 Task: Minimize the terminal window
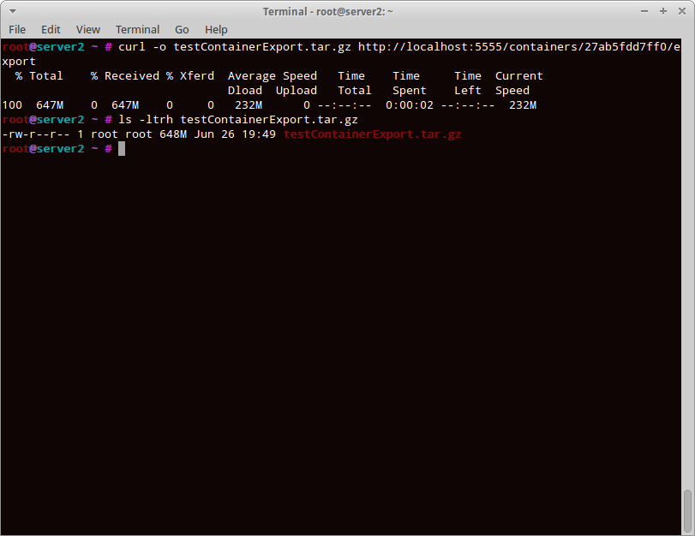[644, 11]
